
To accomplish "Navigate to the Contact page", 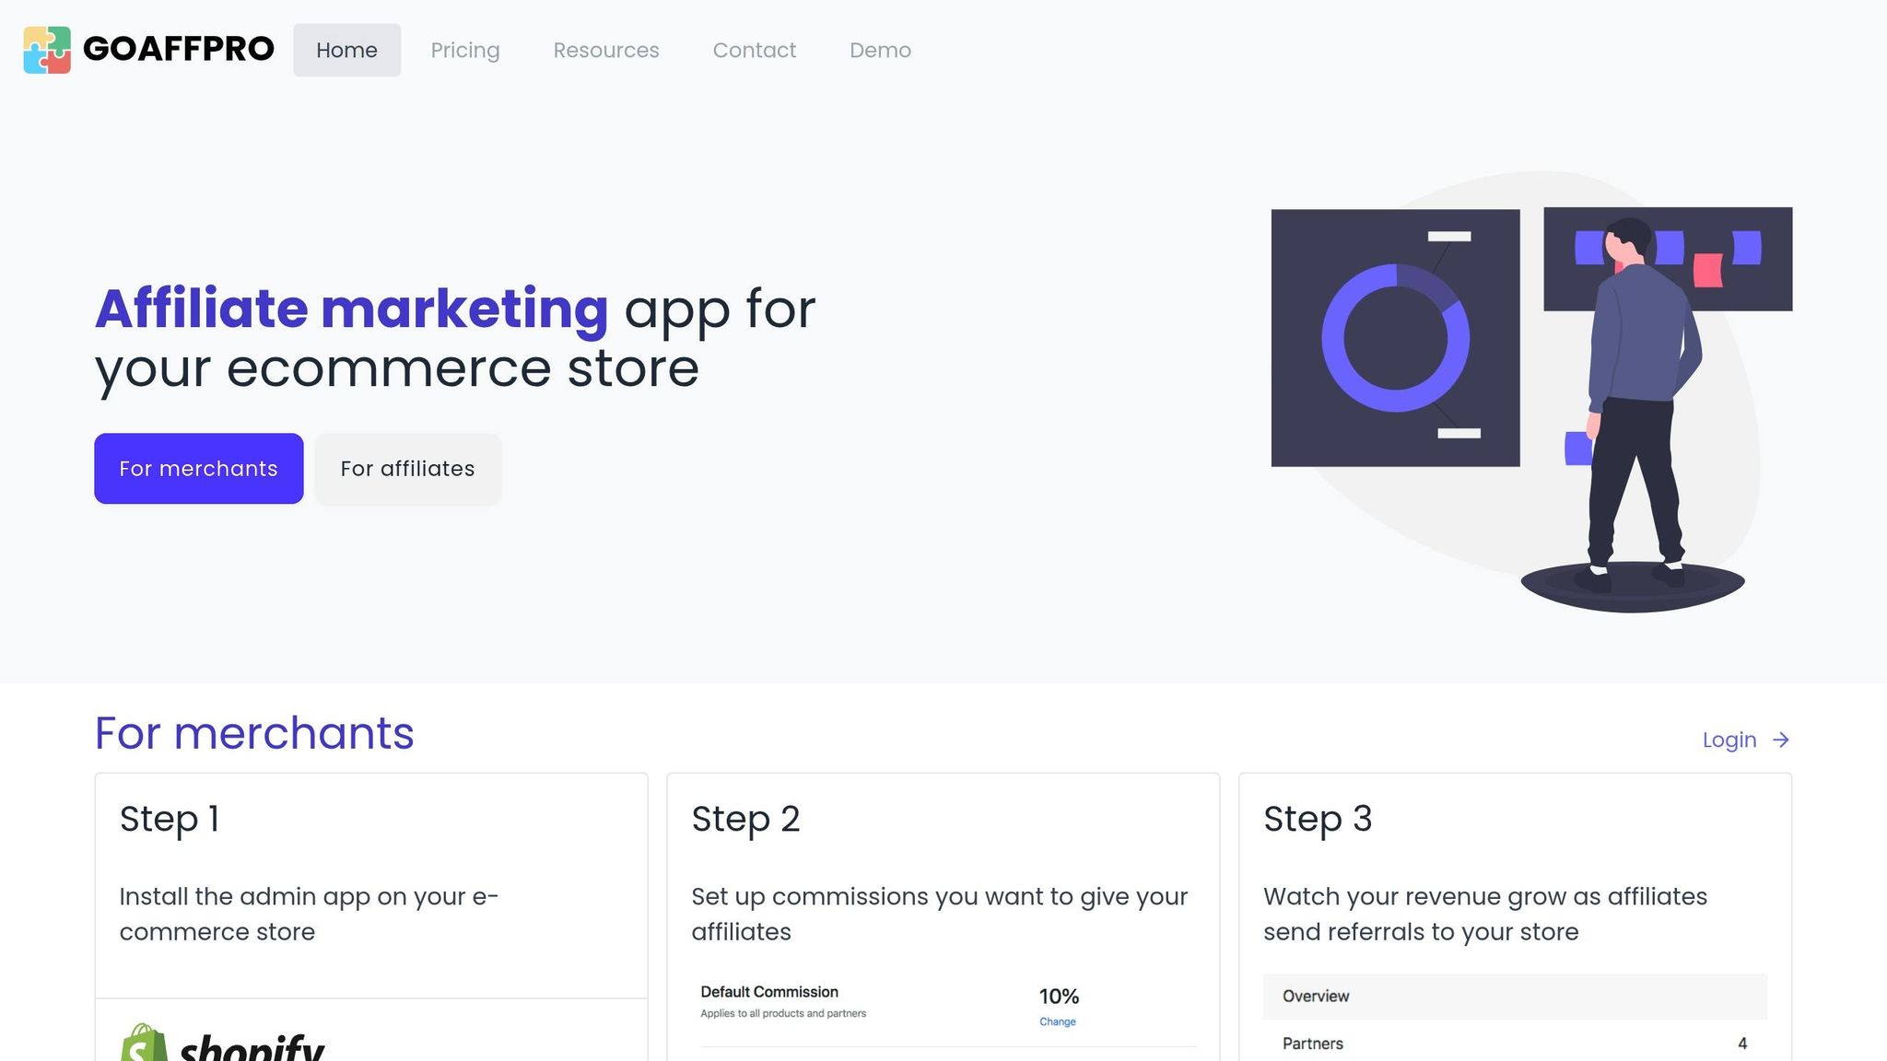I will [x=754, y=50].
